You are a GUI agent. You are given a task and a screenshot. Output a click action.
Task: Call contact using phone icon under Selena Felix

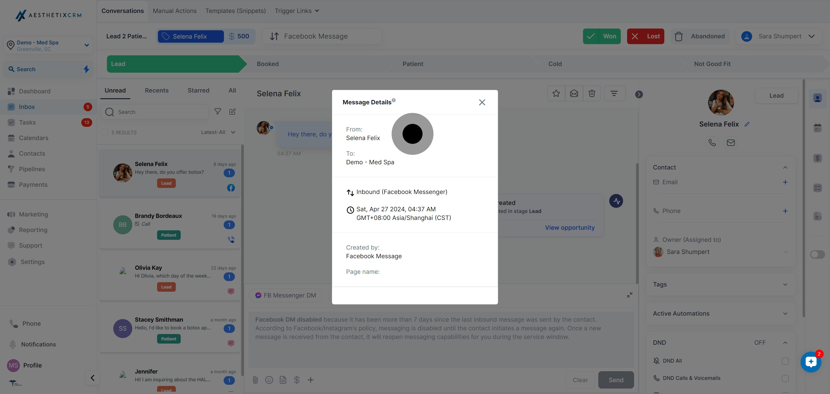coord(712,142)
